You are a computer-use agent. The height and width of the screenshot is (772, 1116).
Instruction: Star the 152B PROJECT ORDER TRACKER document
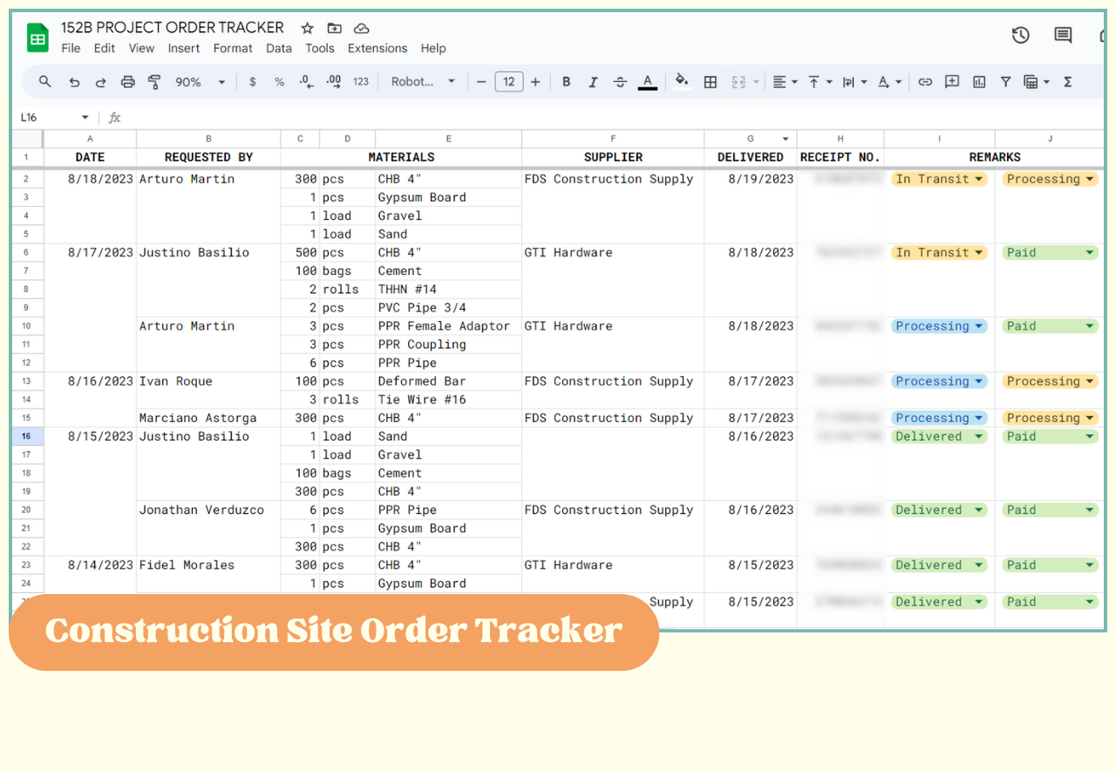click(x=307, y=28)
